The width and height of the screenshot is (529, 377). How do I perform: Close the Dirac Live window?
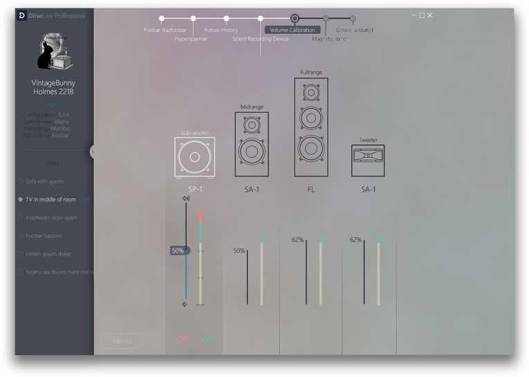[x=430, y=15]
